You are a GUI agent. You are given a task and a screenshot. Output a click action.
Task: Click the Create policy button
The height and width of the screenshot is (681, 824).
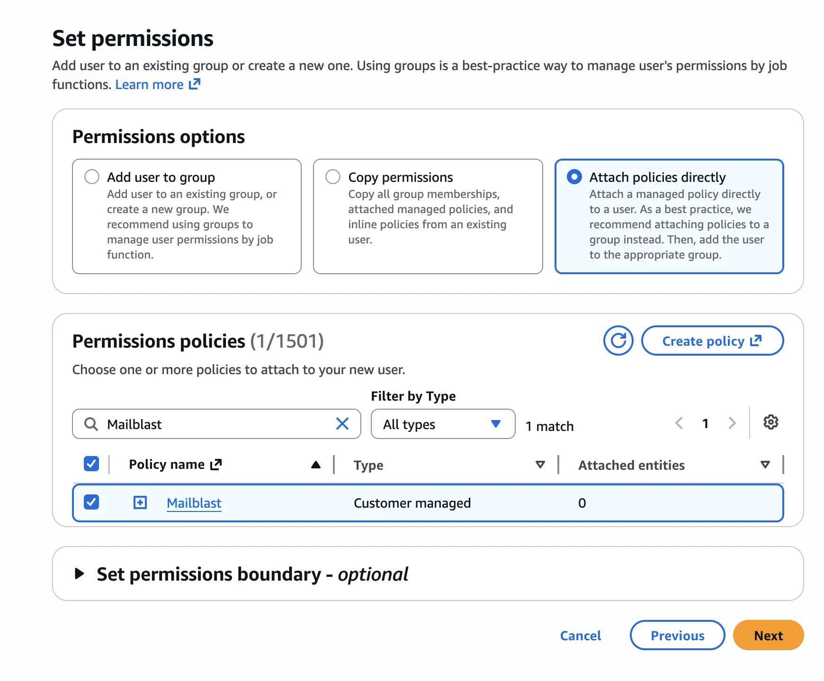pyautogui.click(x=712, y=340)
